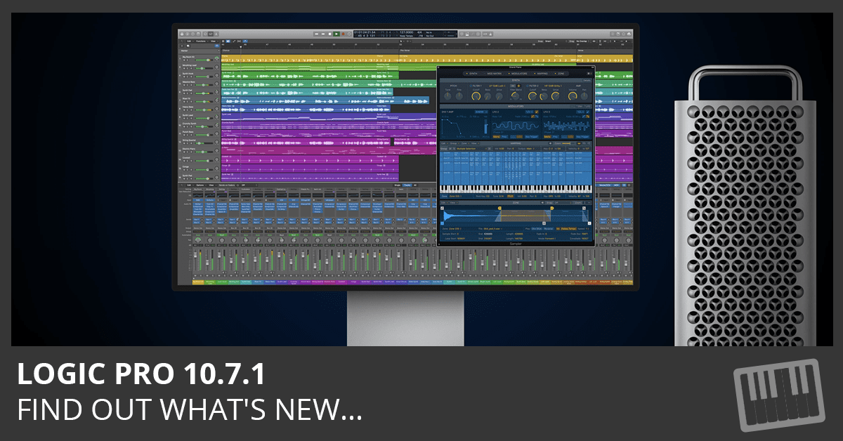
Task: Solo the Synth Hook track
Action: coord(187,76)
